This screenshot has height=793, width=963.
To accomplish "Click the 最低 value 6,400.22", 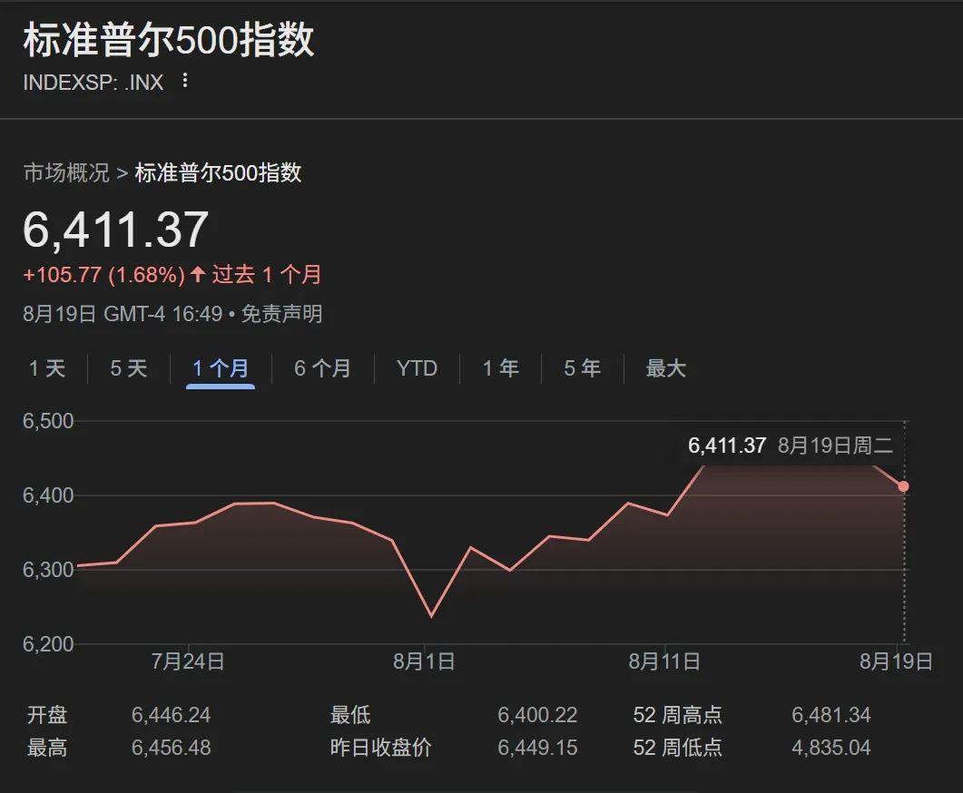I will [537, 714].
